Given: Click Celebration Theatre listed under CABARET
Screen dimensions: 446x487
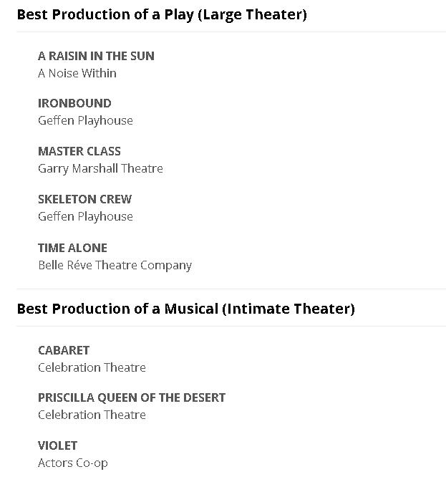Looking at the screenshot, I should pos(92,367).
